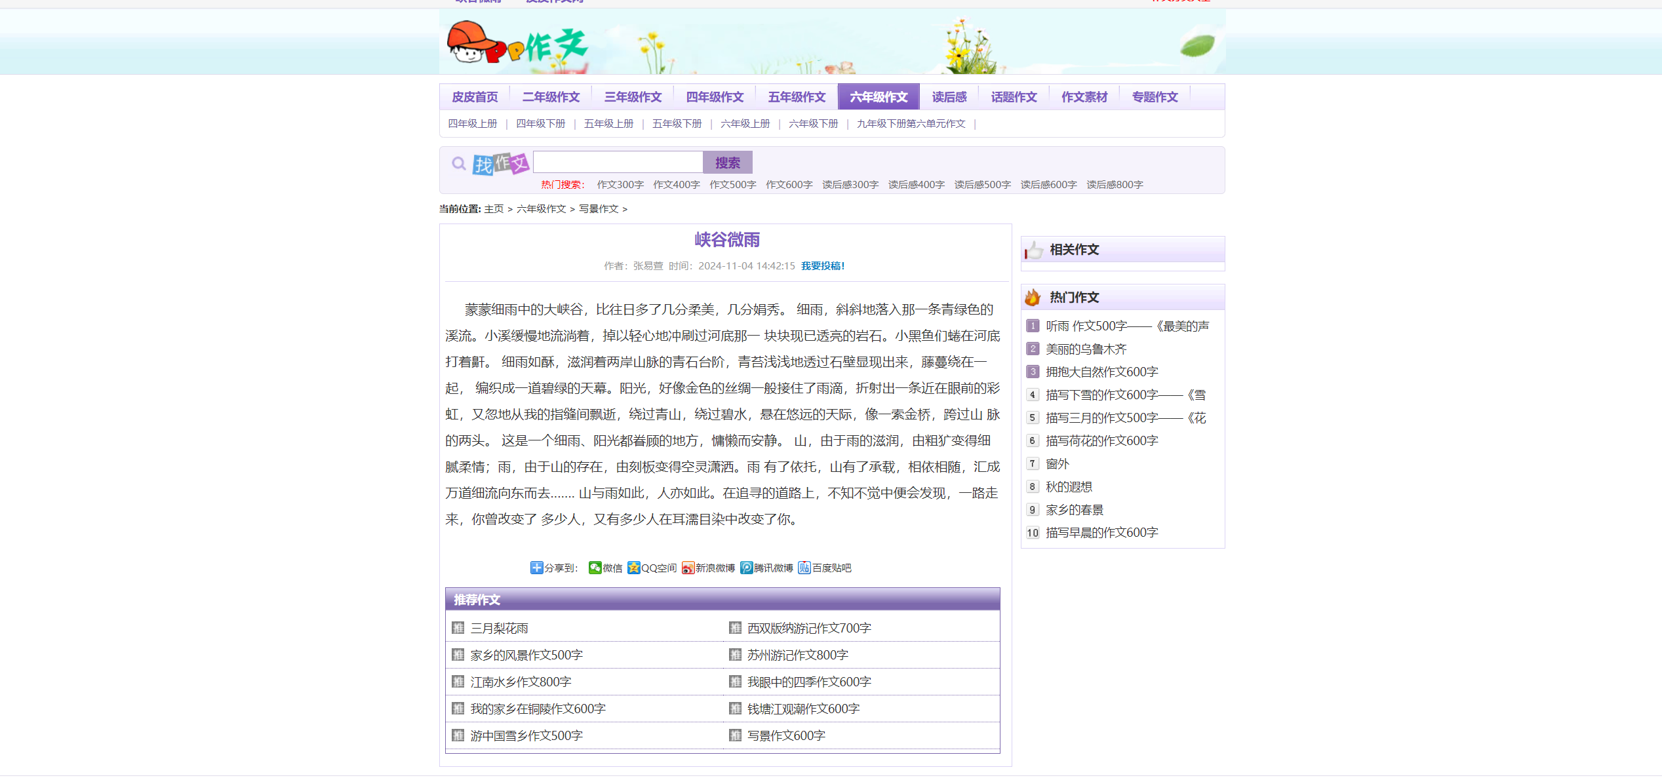Click the QQ空间 share icon
1662x780 pixels.
pyautogui.click(x=633, y=568)
